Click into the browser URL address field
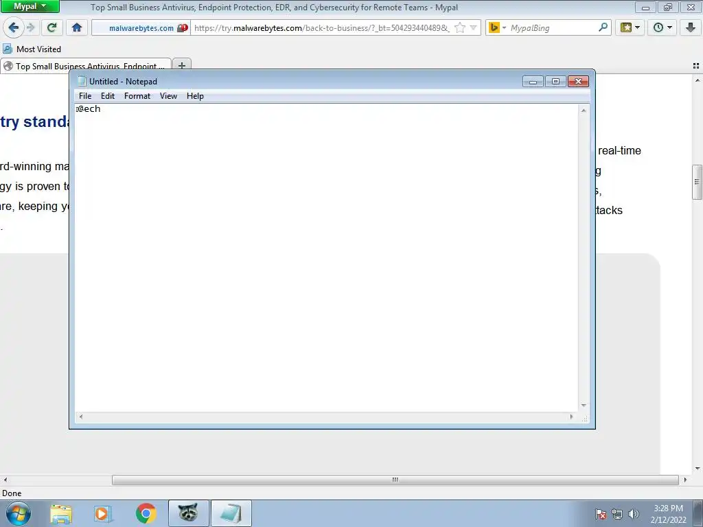 [323, 27]
